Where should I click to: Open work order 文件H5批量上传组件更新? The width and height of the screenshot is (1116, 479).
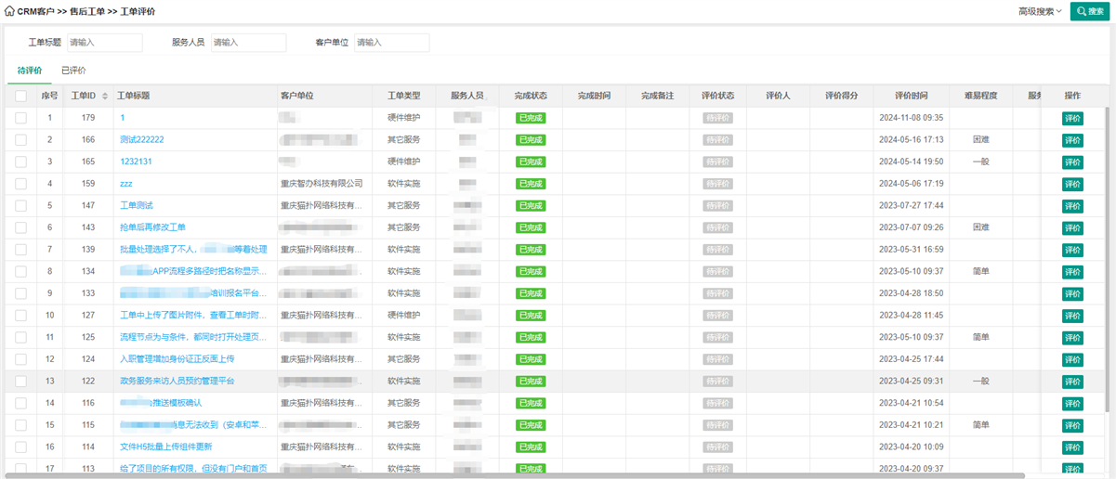(166, 447)
